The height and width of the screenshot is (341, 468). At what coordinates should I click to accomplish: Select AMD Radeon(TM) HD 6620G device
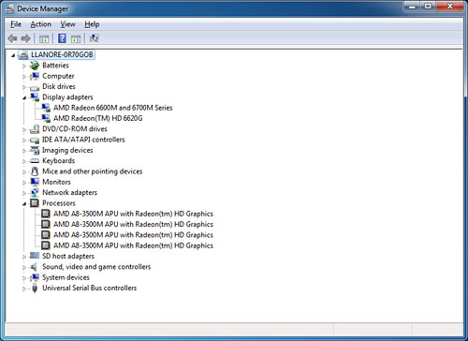click(98, 118)
